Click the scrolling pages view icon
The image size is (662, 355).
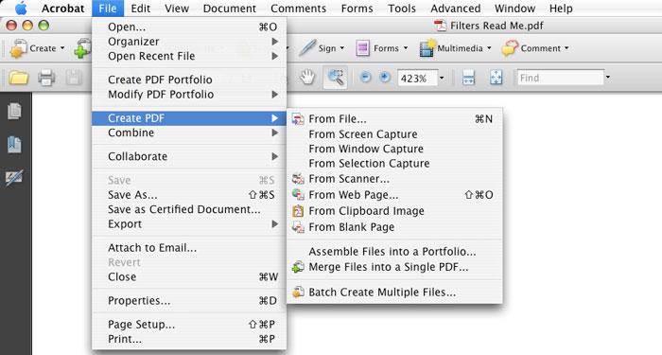[x=469, y=78]
